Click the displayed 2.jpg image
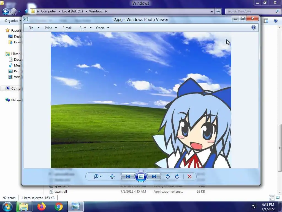 [x=141, y=100]
